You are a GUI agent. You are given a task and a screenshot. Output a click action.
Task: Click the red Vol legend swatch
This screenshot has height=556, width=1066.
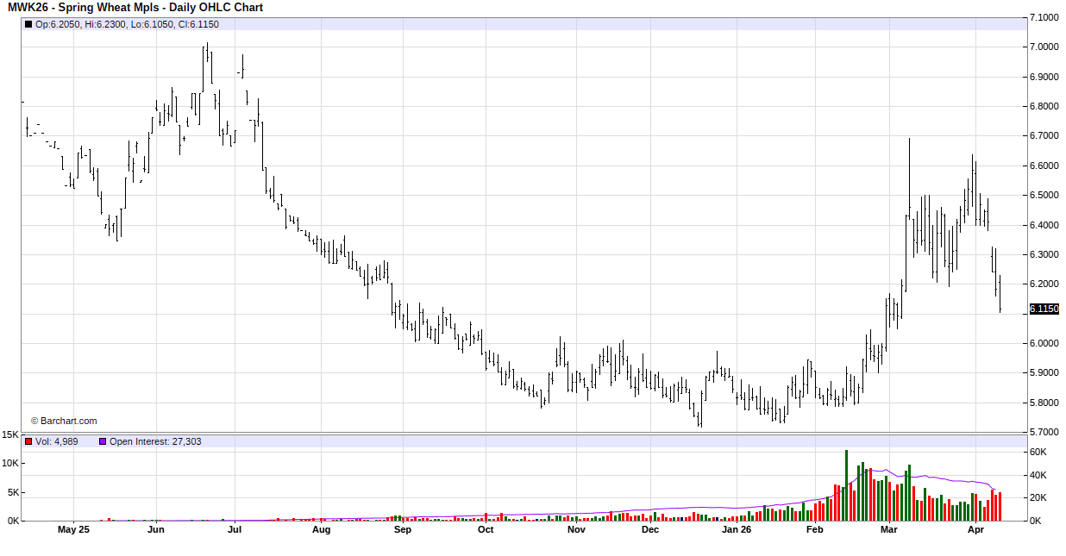point(28,441)
